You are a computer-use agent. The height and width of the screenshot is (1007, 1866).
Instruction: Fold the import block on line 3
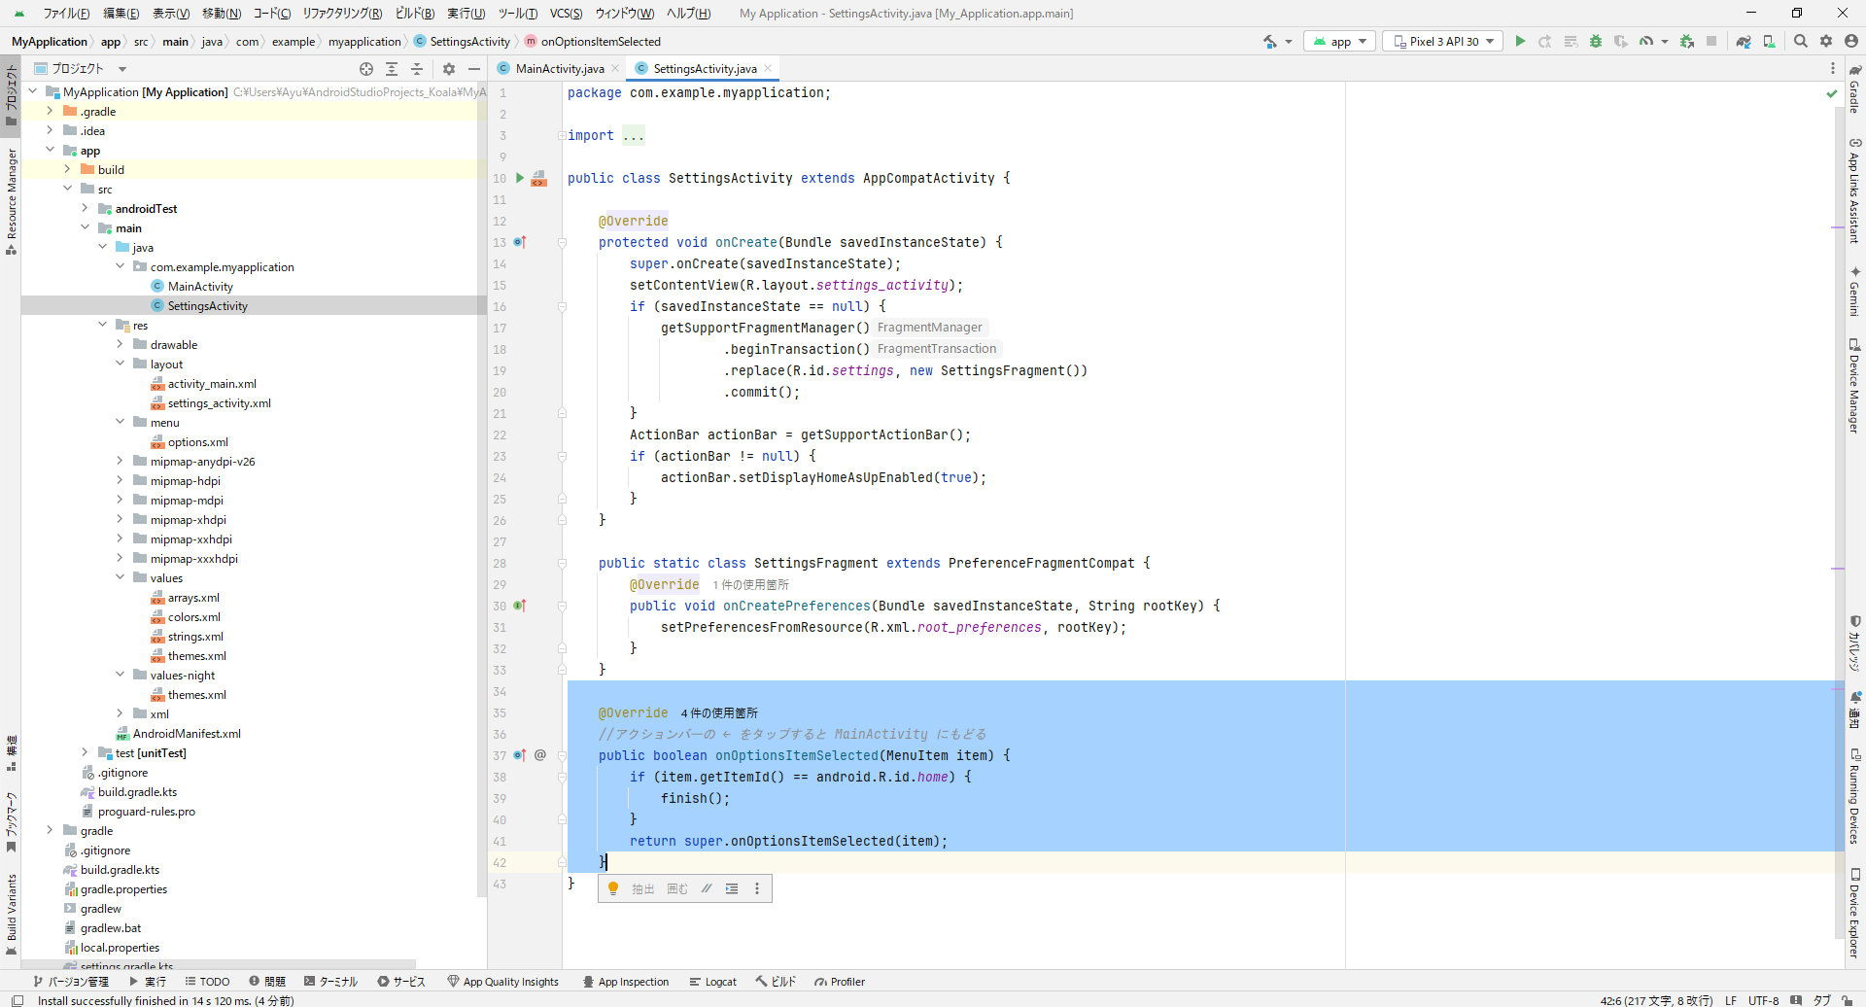coord(562,136)
